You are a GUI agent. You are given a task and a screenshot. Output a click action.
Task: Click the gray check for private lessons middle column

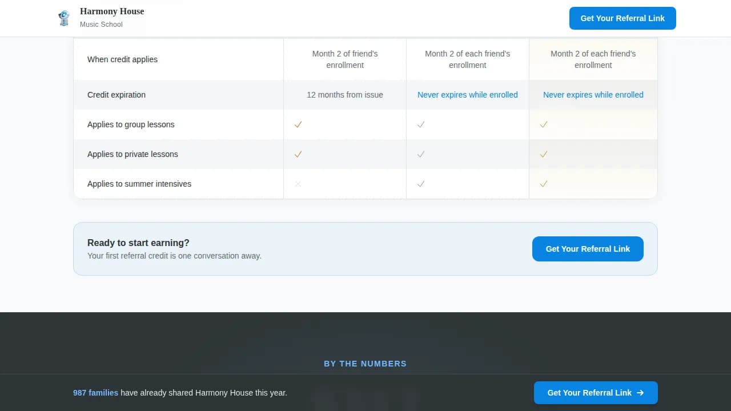pyautogui.click(x=420, y=154)
